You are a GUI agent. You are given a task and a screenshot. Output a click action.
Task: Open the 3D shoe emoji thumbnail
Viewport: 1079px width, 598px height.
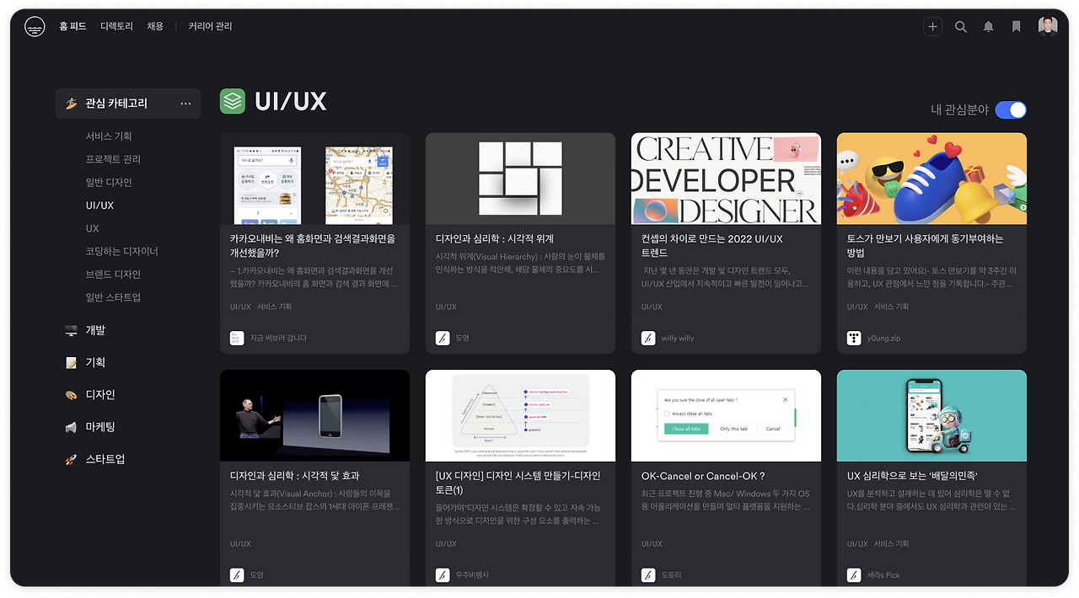tap(931, 179)
